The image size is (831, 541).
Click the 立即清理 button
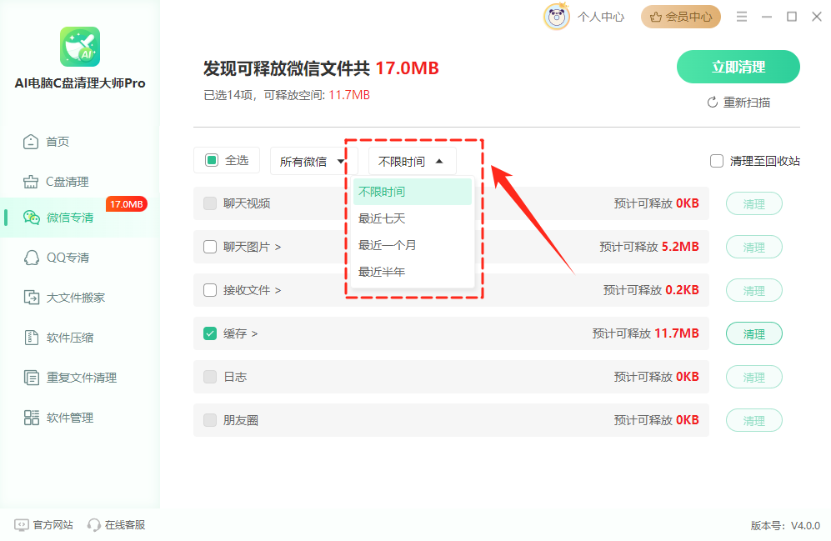(x=738, y=67)
